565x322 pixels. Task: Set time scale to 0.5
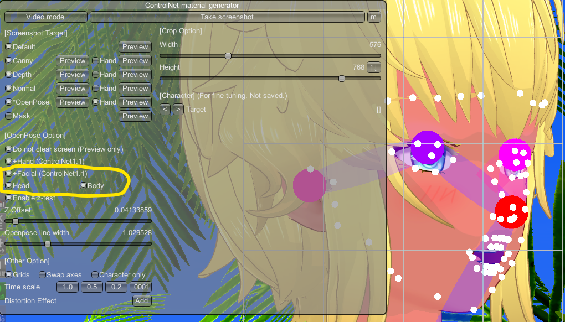(92, 287)
